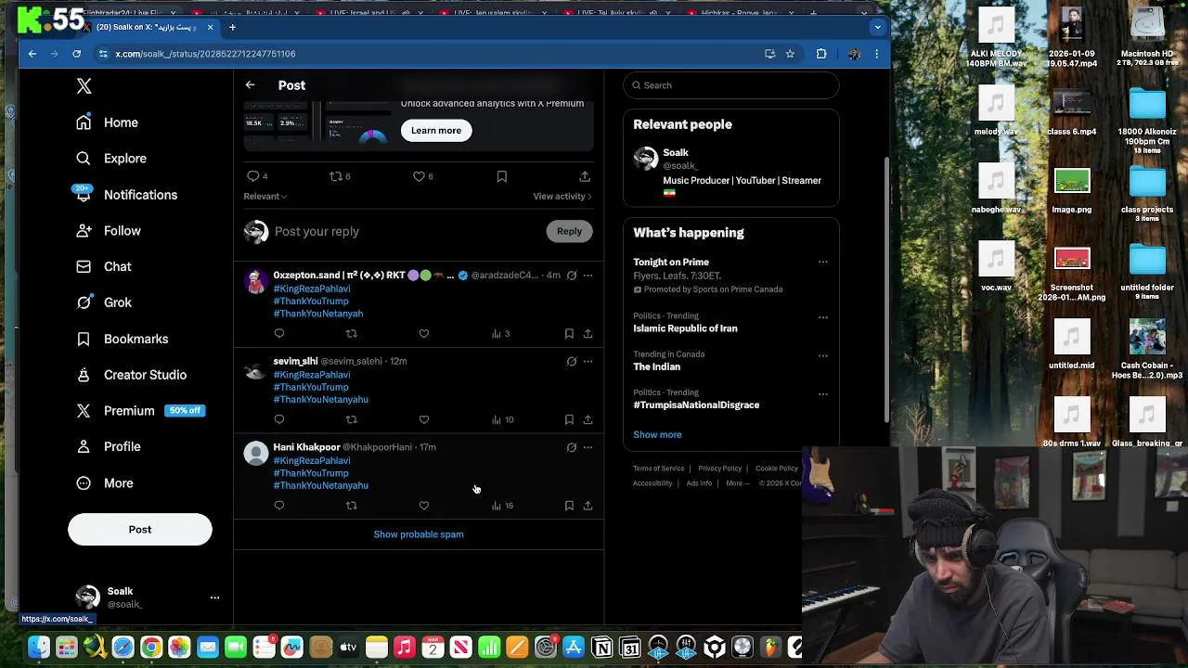
Task: View analytics of sevim_slhi's reply
Action: [502, 419]
